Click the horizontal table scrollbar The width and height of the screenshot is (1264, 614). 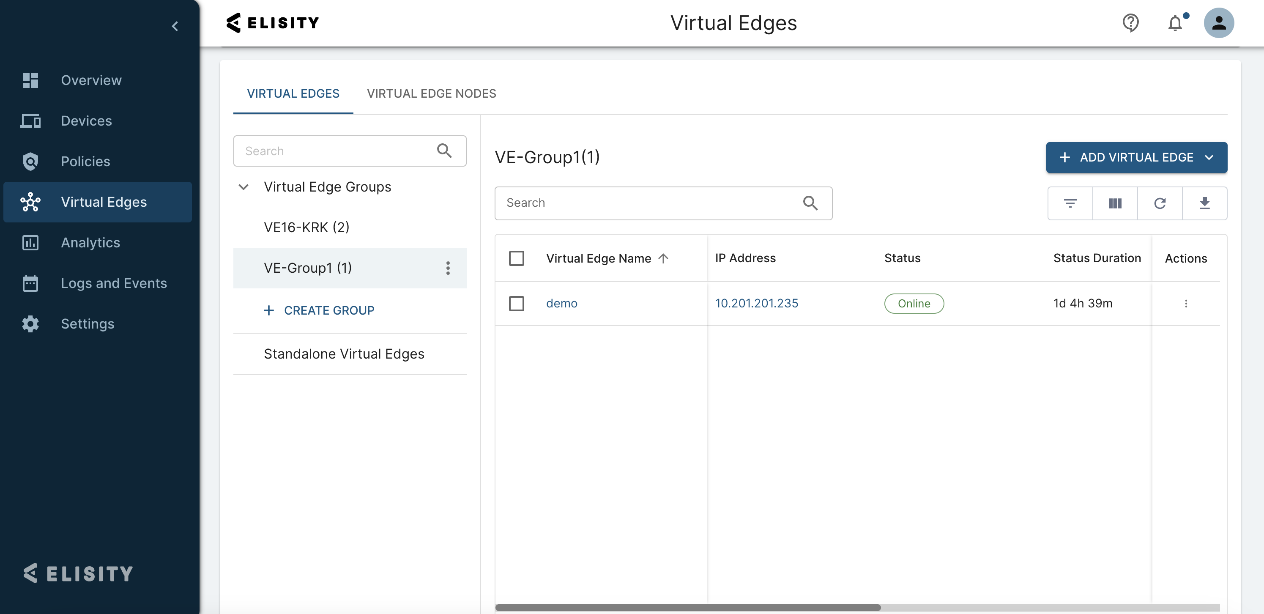point(687,608)
